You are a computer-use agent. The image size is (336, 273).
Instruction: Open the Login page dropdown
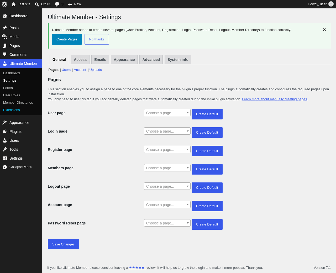tap(167, 131)
